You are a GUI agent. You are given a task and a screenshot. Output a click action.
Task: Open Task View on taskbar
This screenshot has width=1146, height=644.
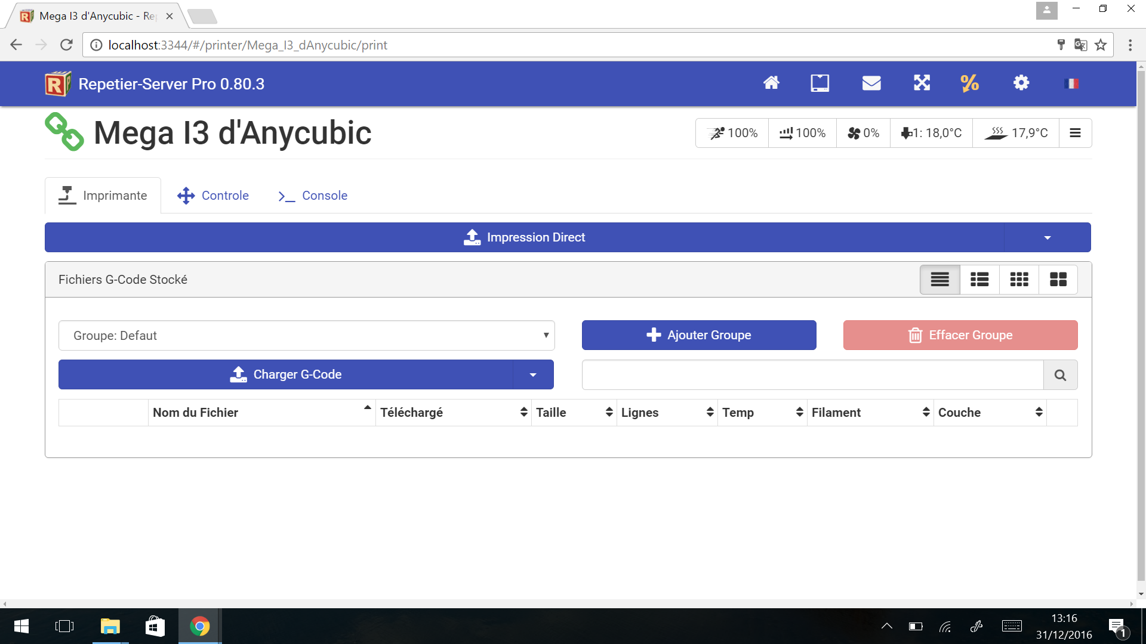point(64,626)
